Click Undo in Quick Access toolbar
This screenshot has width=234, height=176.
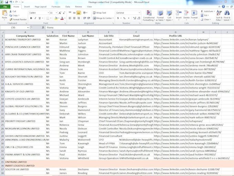[x=11, y=2]
